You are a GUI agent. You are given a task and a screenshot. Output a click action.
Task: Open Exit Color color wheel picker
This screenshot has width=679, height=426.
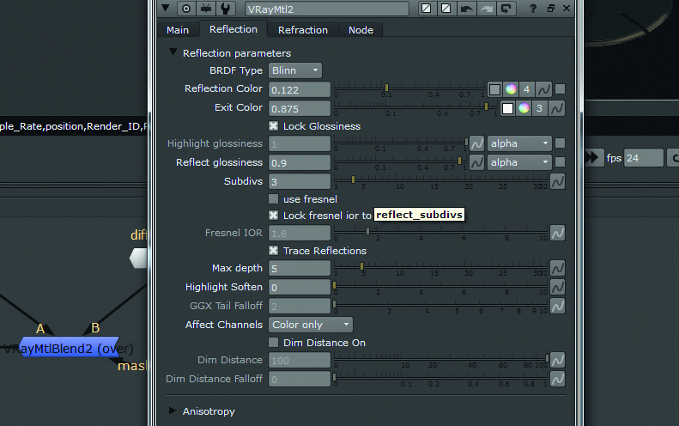coord(524,108)
